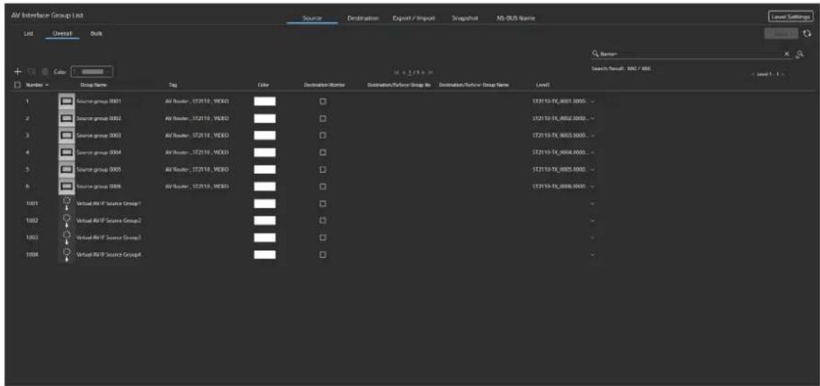Screen dimensions: 820x386
Task: Sort by the Number column header
Action: 37,85
